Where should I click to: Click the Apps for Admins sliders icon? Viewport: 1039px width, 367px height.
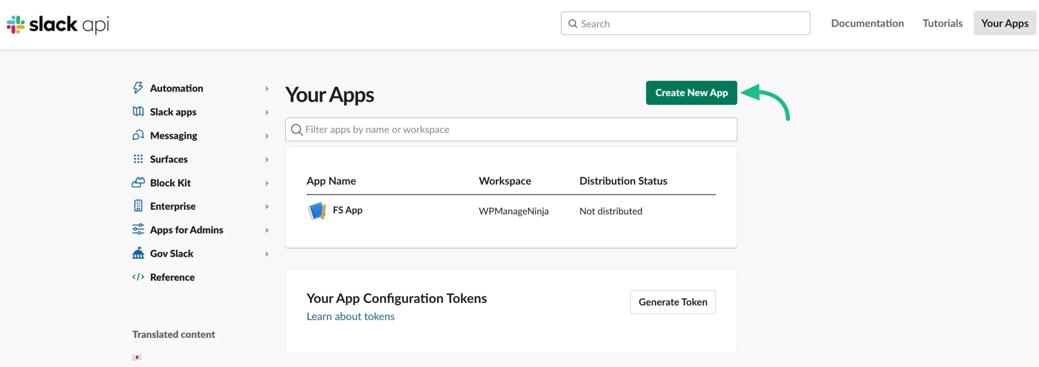click(138, 230)
